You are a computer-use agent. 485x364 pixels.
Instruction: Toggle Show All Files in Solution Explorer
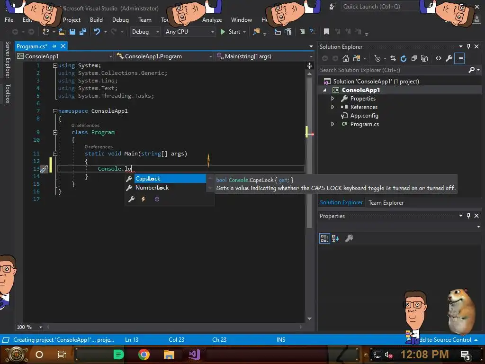[424, 58]
